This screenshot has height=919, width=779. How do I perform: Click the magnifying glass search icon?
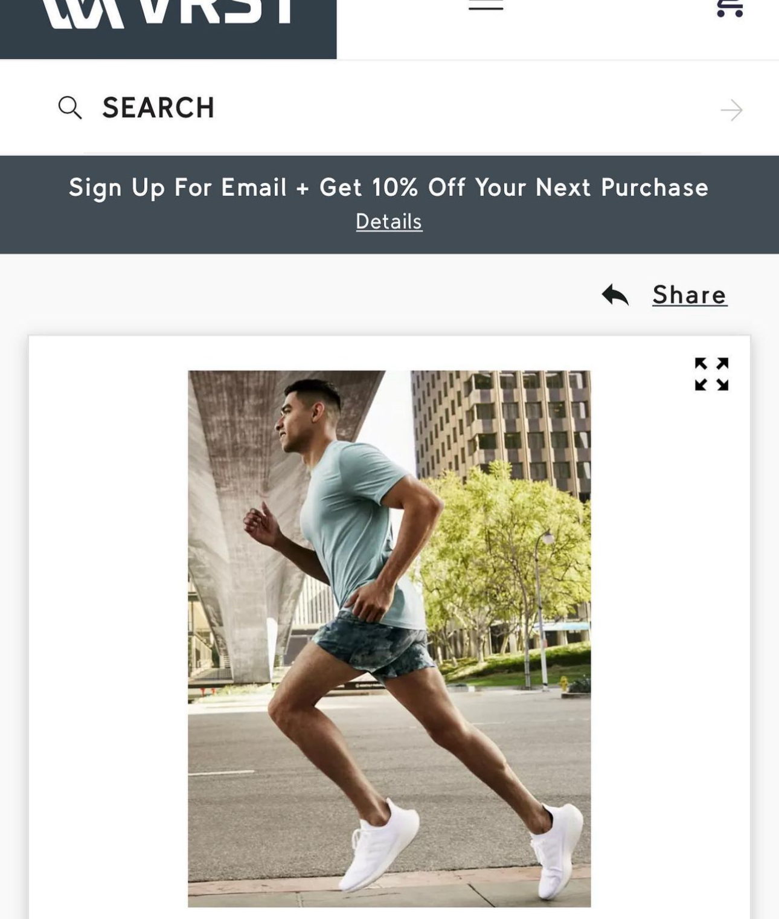click(x=69, y=108)
